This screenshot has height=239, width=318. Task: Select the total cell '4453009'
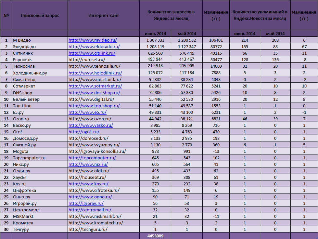(155, 236)
